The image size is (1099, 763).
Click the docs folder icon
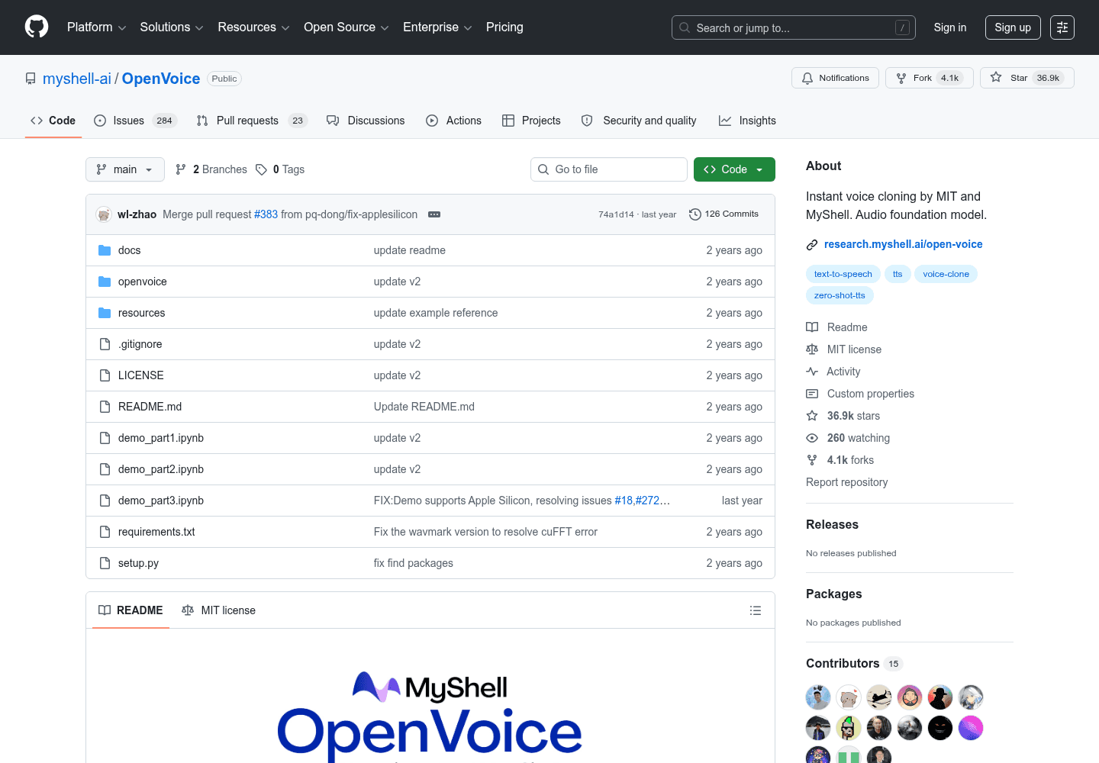[105, 250]
